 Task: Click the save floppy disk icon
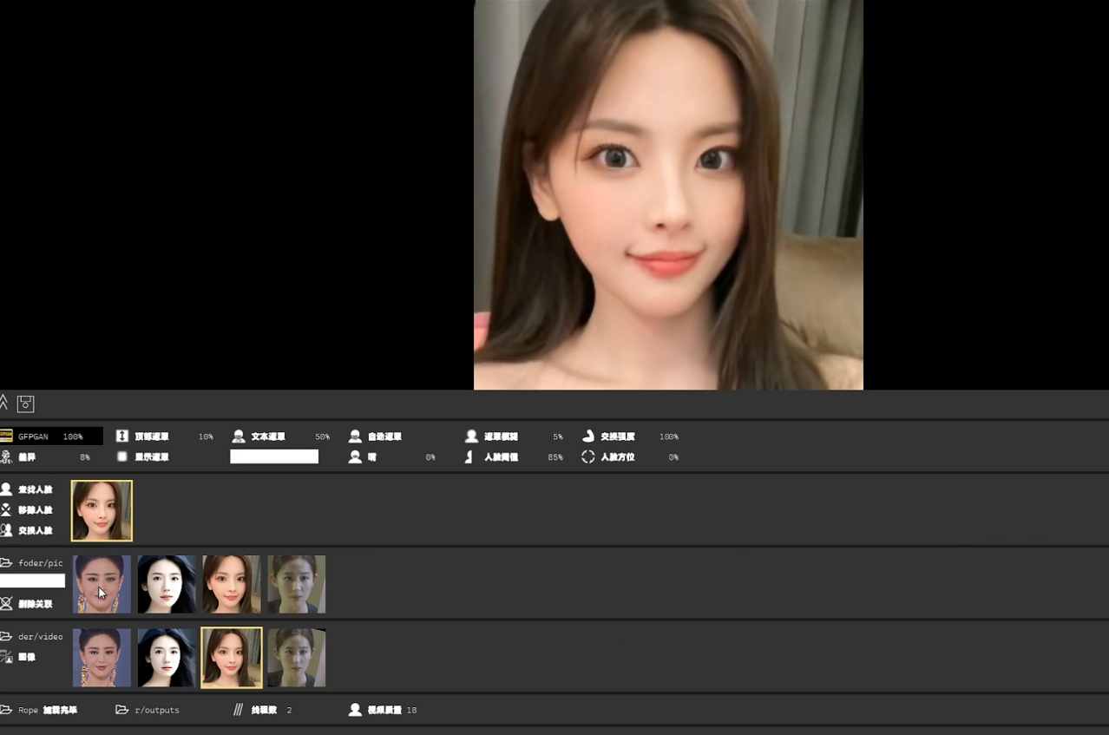(x=26, y=404)
